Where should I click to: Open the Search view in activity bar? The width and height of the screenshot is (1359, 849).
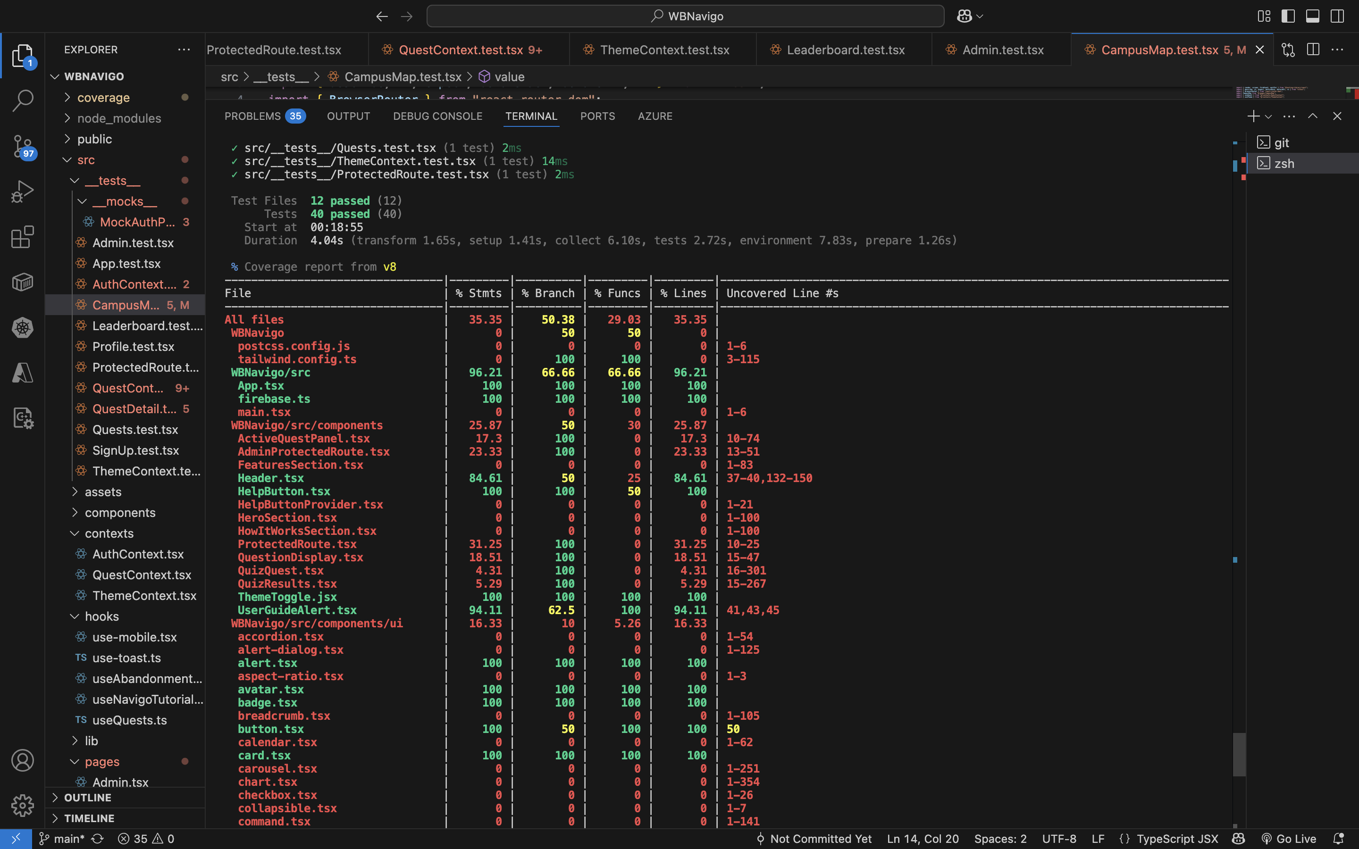pos(23,101)
